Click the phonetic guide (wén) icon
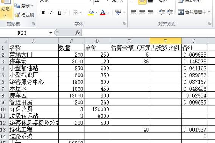 click(118, 12)
